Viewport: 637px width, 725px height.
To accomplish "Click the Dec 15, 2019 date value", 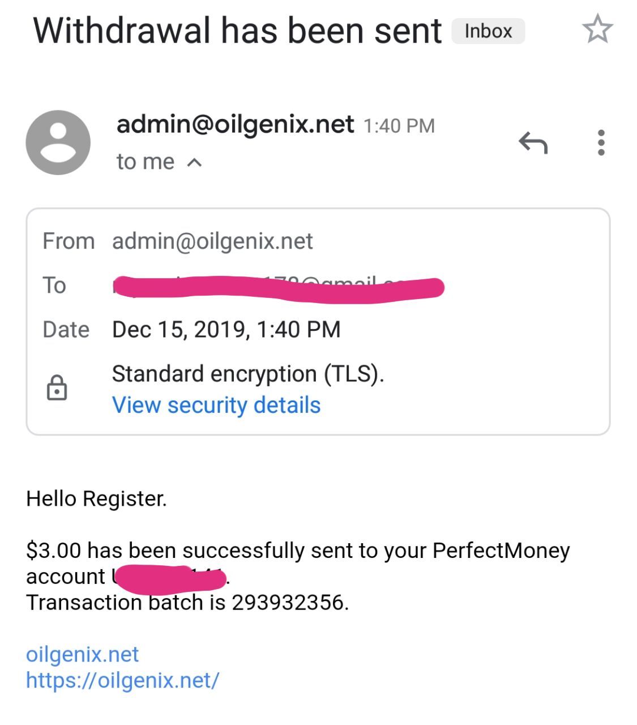I will coord(226,330).
